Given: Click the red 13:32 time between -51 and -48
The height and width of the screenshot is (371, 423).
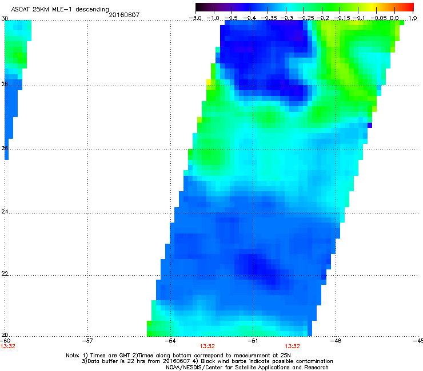Looking at the screenshot, I should [x=293, y=346].
